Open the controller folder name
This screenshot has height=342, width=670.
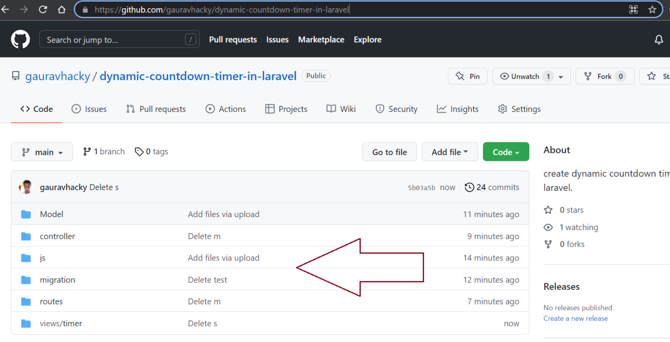(57, 236)
